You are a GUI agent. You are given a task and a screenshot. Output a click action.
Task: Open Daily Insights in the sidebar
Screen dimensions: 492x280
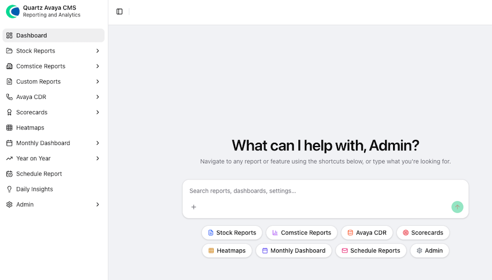(x=54, y=189)
